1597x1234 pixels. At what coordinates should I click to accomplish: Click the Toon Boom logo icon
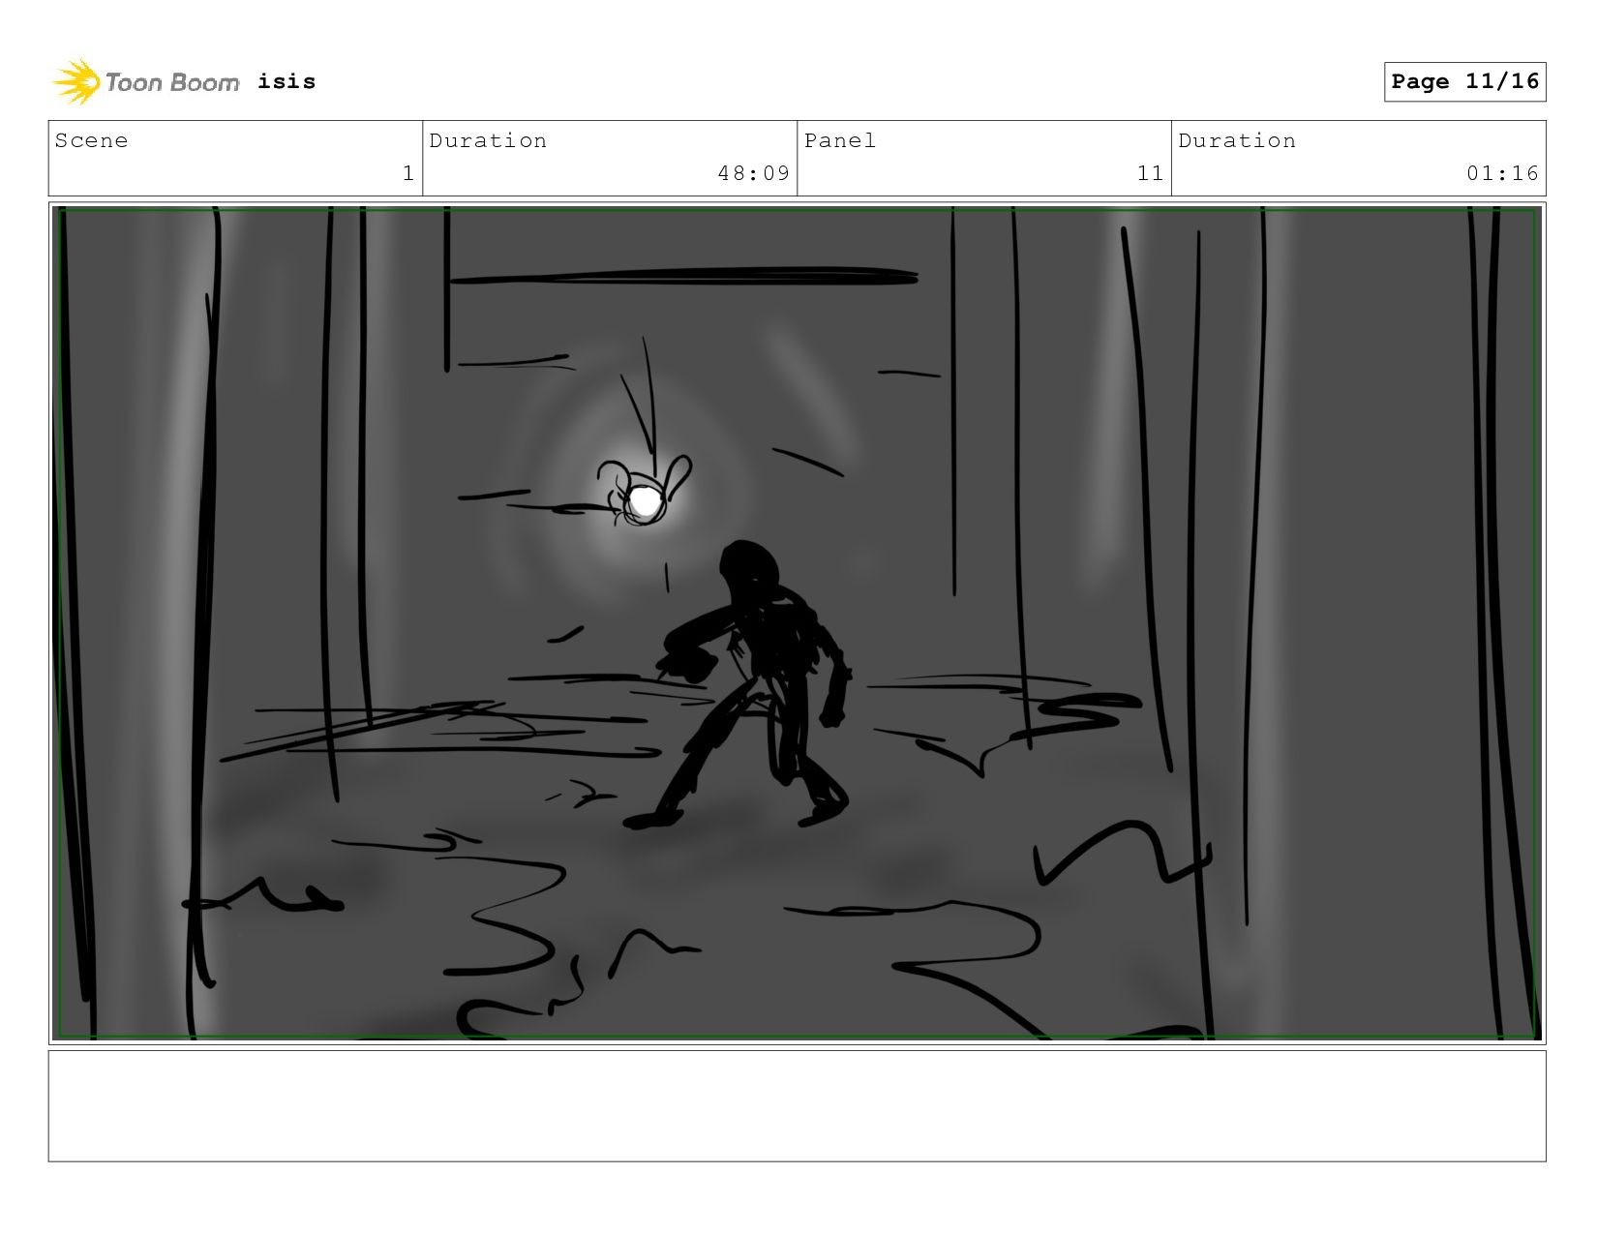point(76,82)
